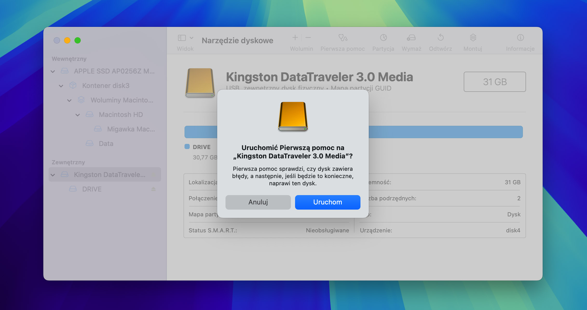Select APPLE SSD AP0256Z in sidebar
This screenshot has height=310, width=587.
pyautogui.click(x=105, y=71)
